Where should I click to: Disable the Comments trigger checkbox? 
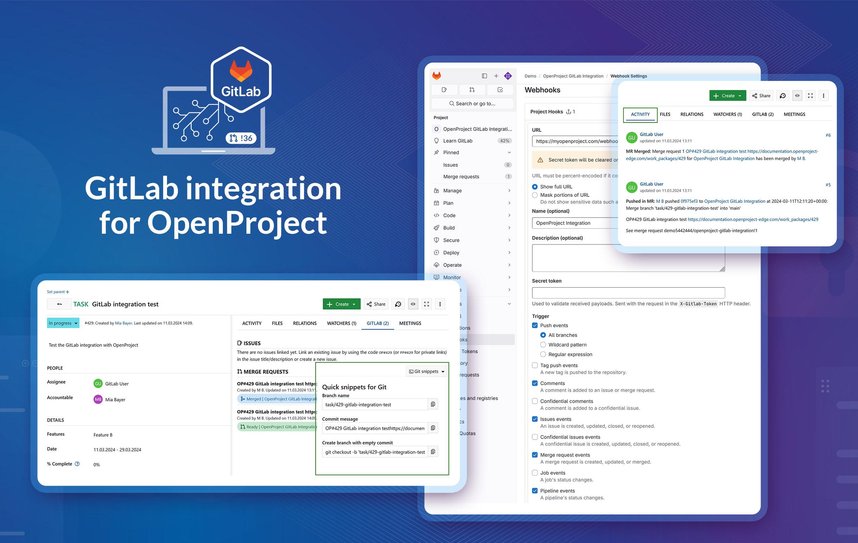click(534, 383)
